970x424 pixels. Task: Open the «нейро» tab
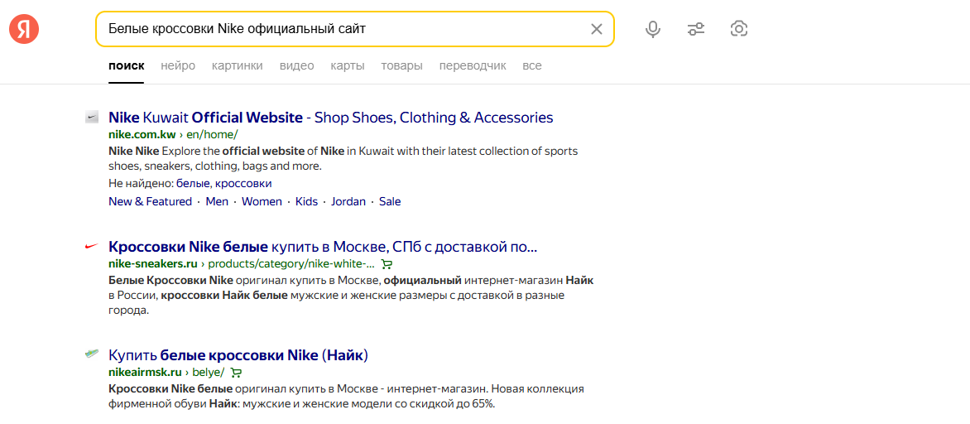(178, 65)
